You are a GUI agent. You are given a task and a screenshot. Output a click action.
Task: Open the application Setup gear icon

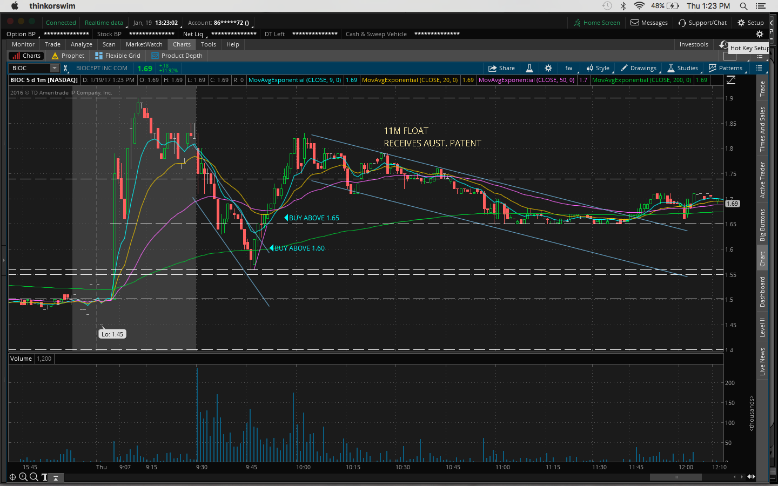(750, 23)
